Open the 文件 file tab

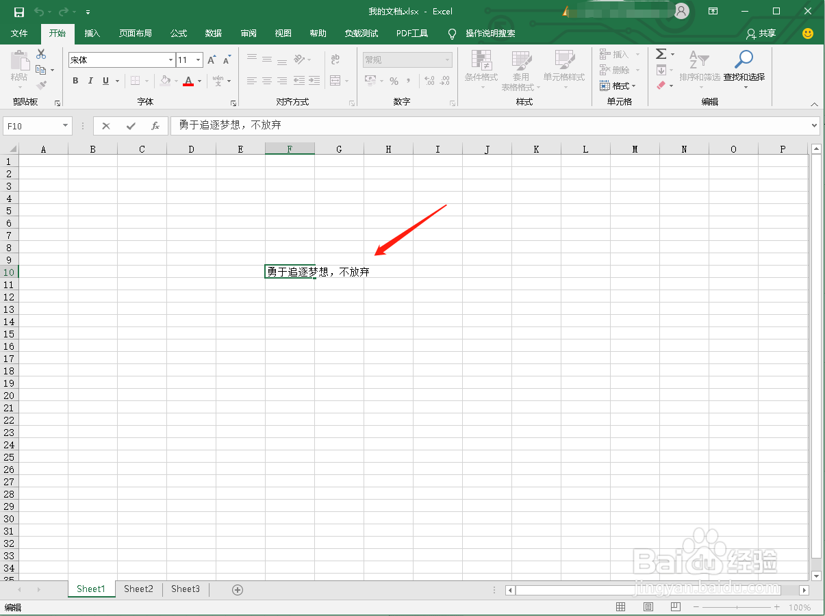(20, 34)
